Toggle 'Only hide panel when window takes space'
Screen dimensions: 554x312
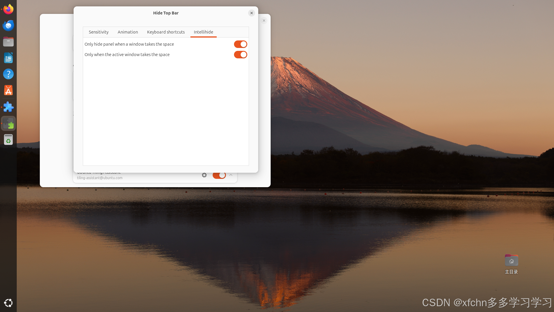click(x=240, y=44)
